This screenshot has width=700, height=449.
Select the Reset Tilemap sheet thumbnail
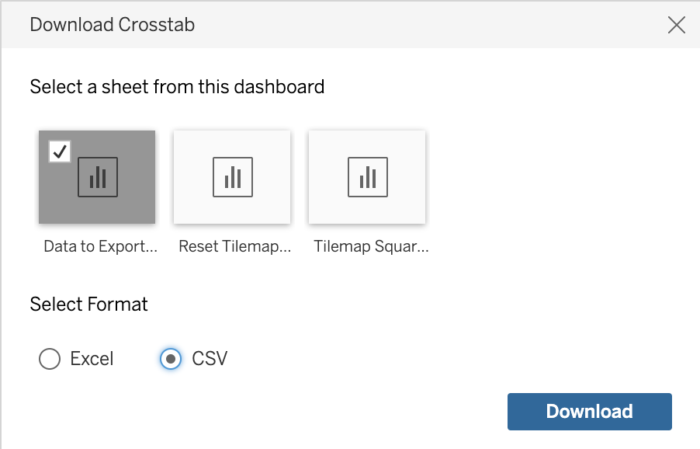pos(232,177)
